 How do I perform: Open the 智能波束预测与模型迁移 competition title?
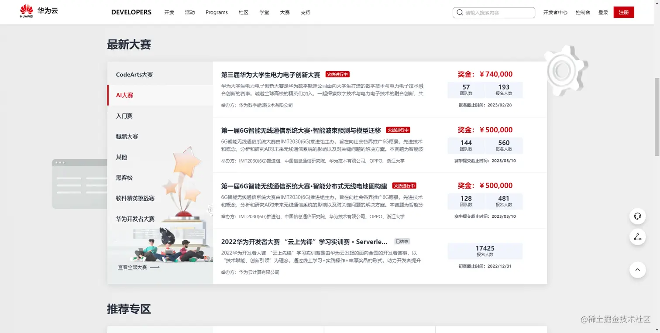tap(301, 130)
